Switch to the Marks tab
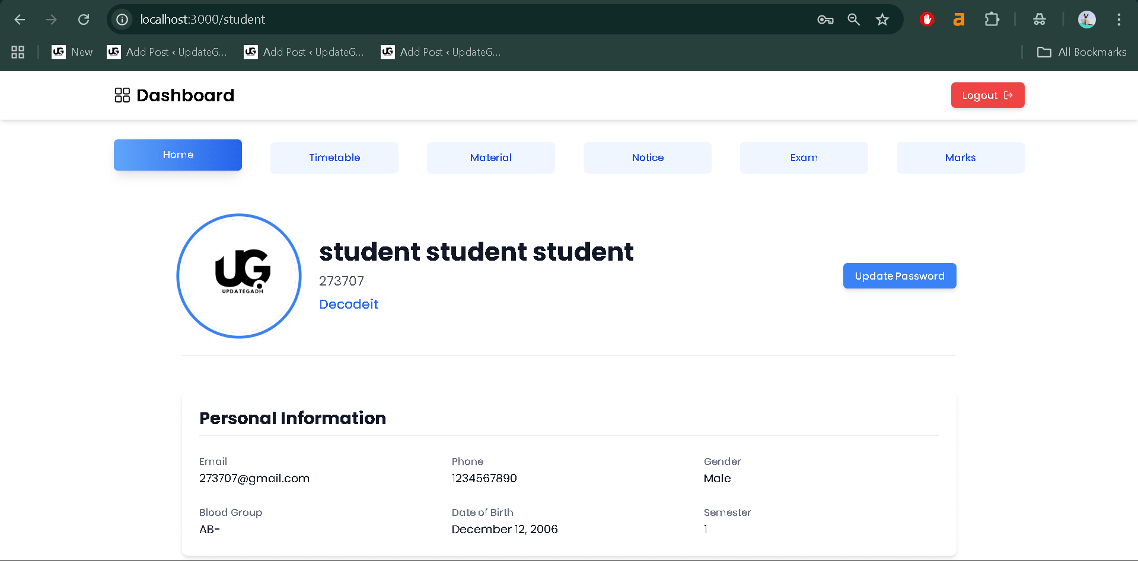 (960, 158)
